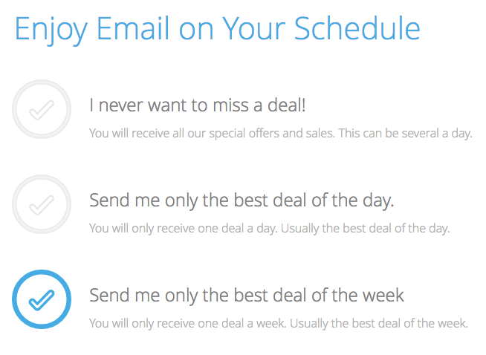Click 'I never want to miss a deal!' label

point(197,105)
